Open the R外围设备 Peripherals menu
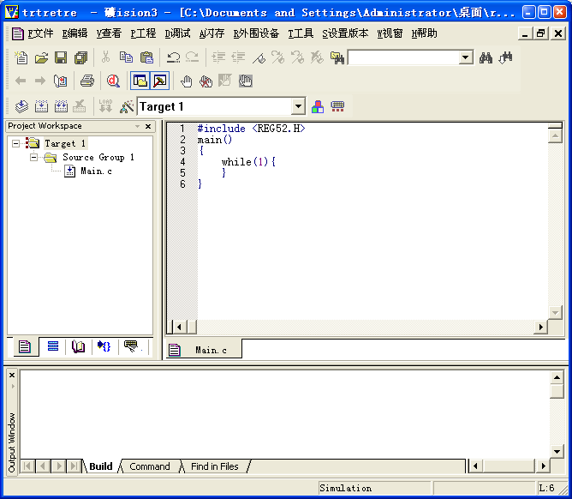The height and width of the screenshot is (499, 572). click(x=256, y=33)
